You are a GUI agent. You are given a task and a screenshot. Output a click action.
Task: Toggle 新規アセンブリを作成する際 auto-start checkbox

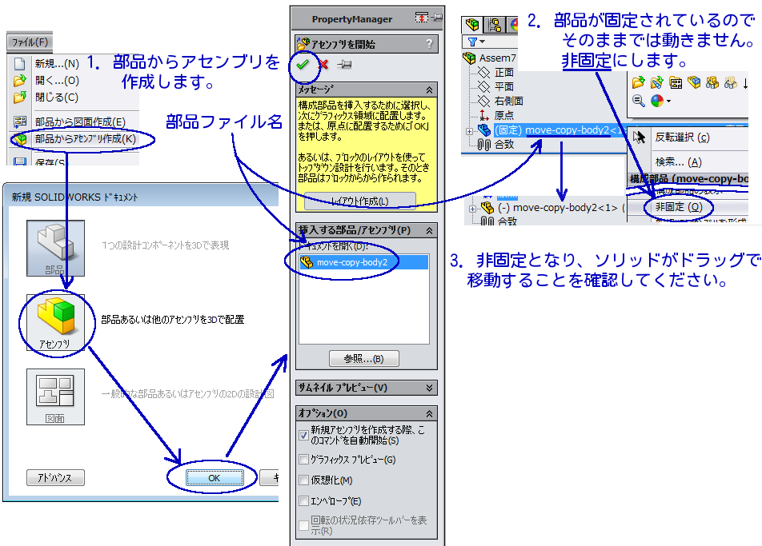tap(303, 435)
